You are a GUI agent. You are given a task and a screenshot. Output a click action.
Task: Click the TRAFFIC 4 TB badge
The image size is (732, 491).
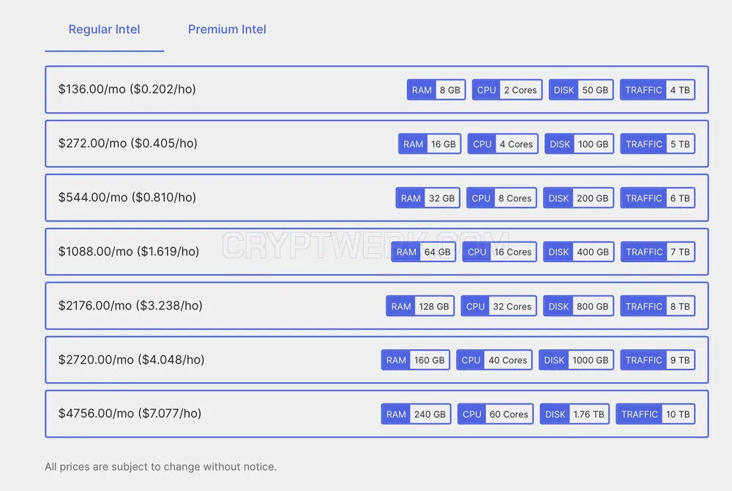click(x=657, y=89)
